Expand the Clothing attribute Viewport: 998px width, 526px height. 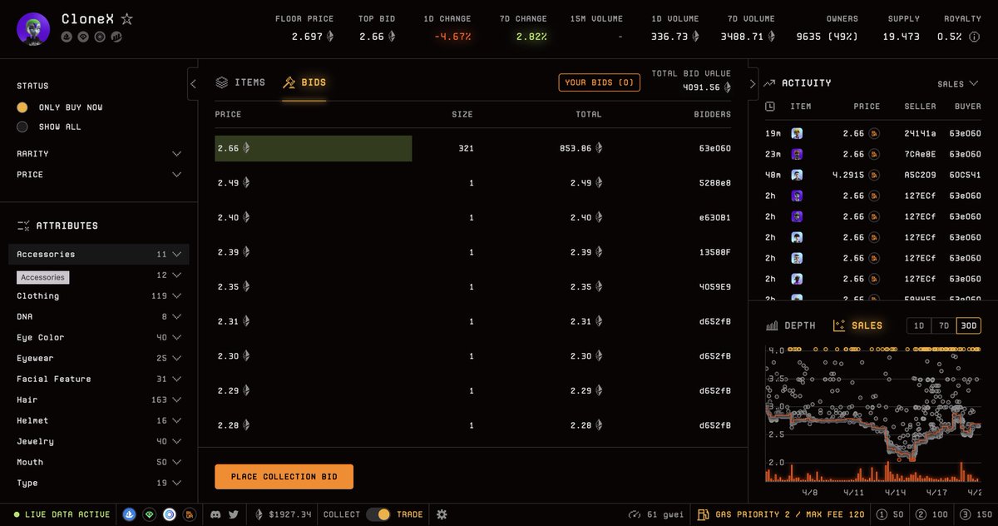99,296
